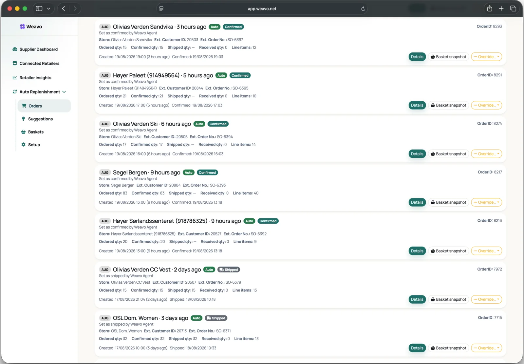Click the Weavo logo icon
The width and height of the screenshot is (524, 364).
(22, 27)
